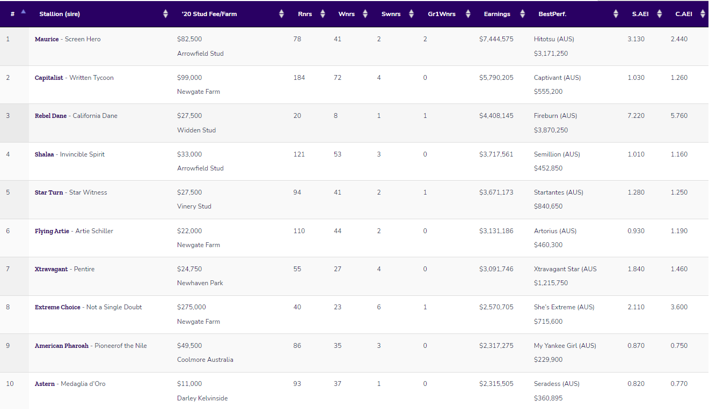Click Capitalist earnings $5,790,205
Screen dimensions: 709x409
click(496, 78)
